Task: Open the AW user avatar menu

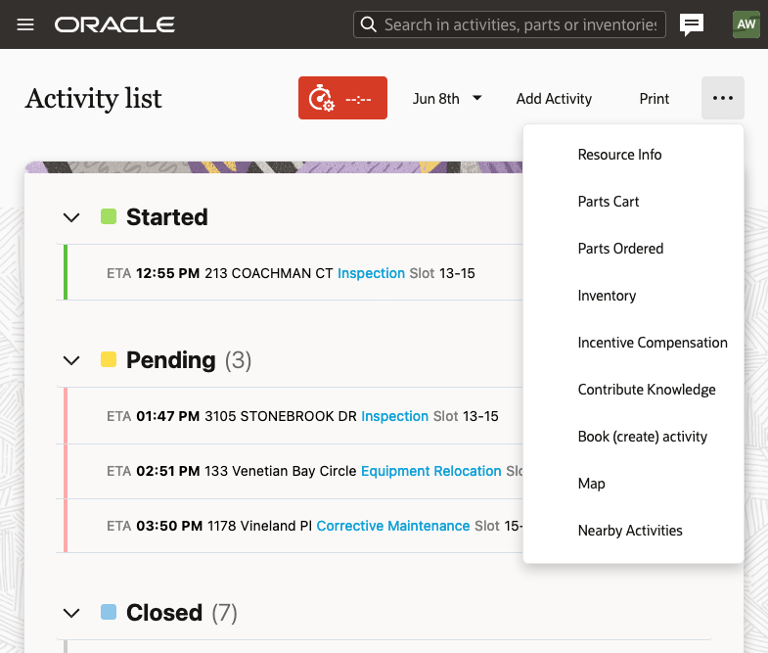Action: [x=745, y=24]
